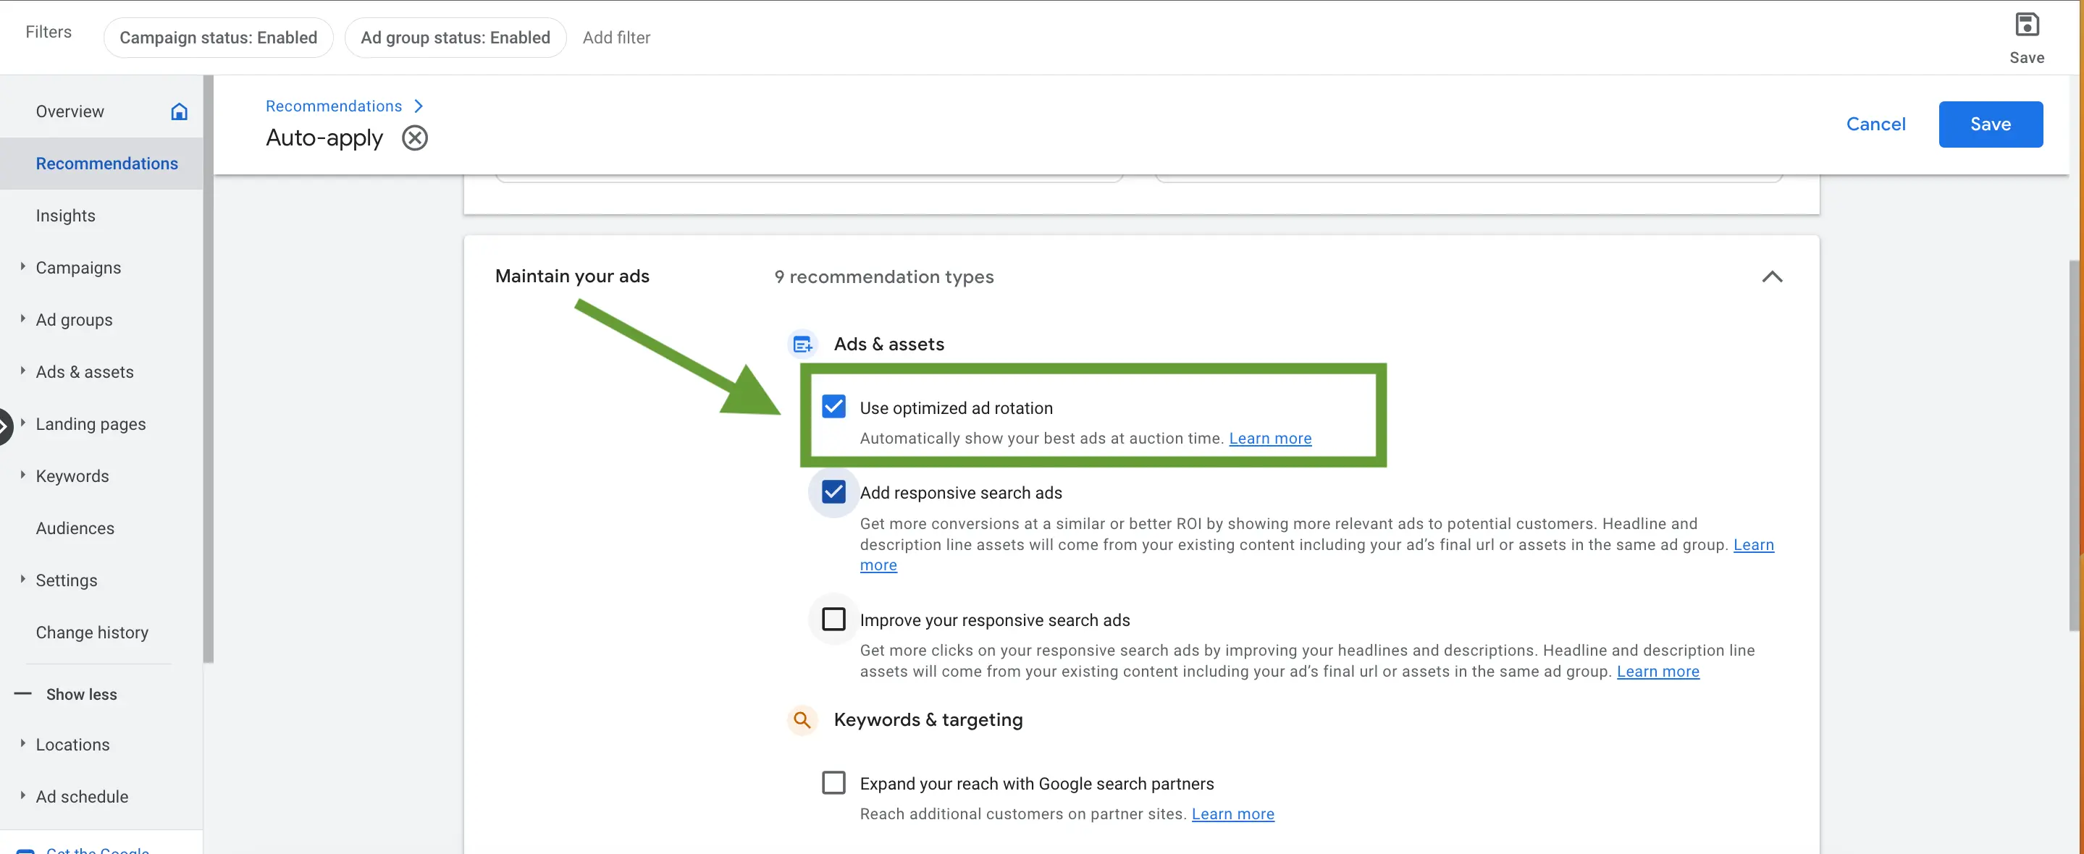Uncheck Use optimized ad rotation
The image size is (2084, 854).
tap(833, 407)
